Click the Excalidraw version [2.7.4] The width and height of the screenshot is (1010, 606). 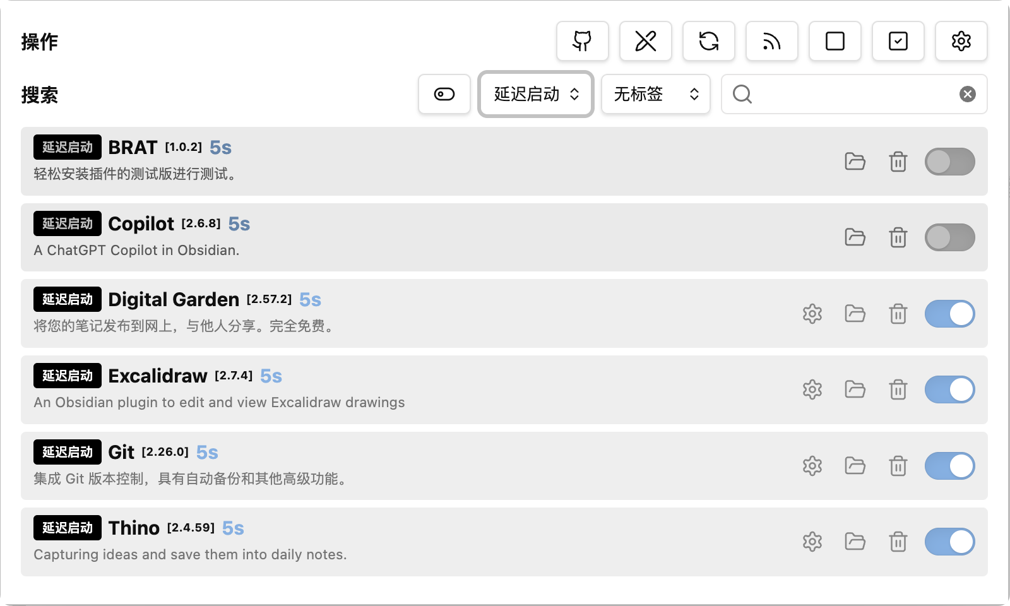(x=234, y=376)
